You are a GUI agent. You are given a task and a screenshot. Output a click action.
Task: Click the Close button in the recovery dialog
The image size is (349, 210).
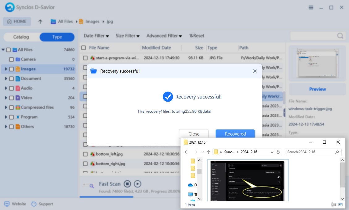coord(194,134)
